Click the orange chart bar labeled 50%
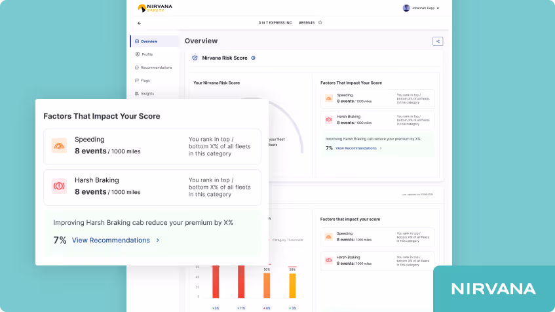This screenshot has height=312, width=555. [267, 285]
